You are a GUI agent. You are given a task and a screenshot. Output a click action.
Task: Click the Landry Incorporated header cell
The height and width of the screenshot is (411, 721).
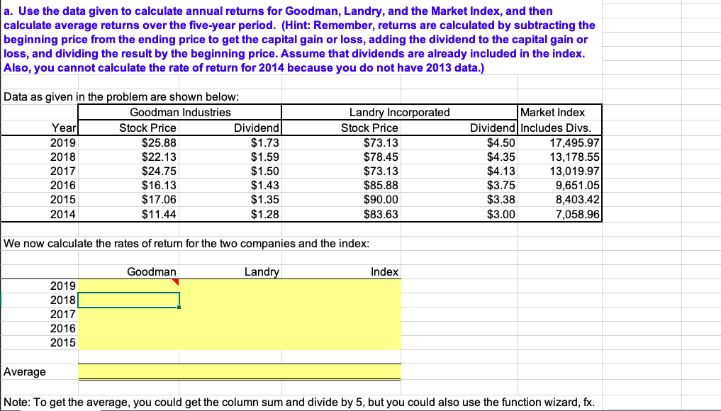pyautogui.click(x=399, y=112)
